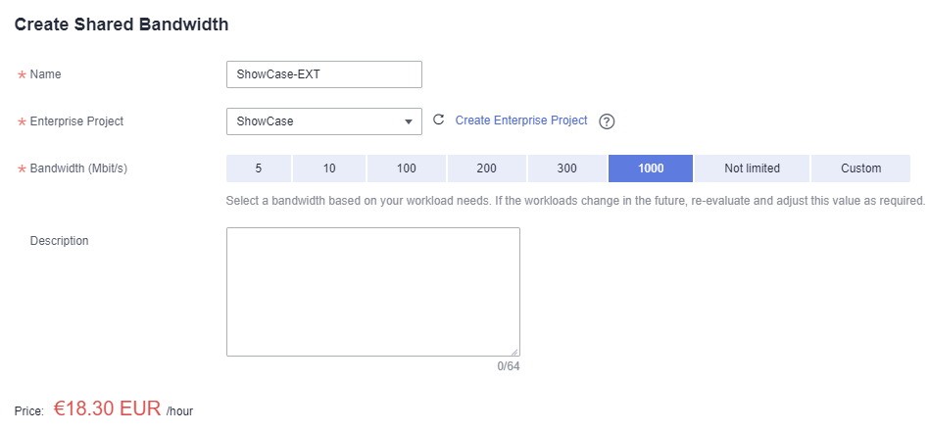Open the Create Enterprise Project link
Screen dimensions: 929x432
(x=521, y=120)
